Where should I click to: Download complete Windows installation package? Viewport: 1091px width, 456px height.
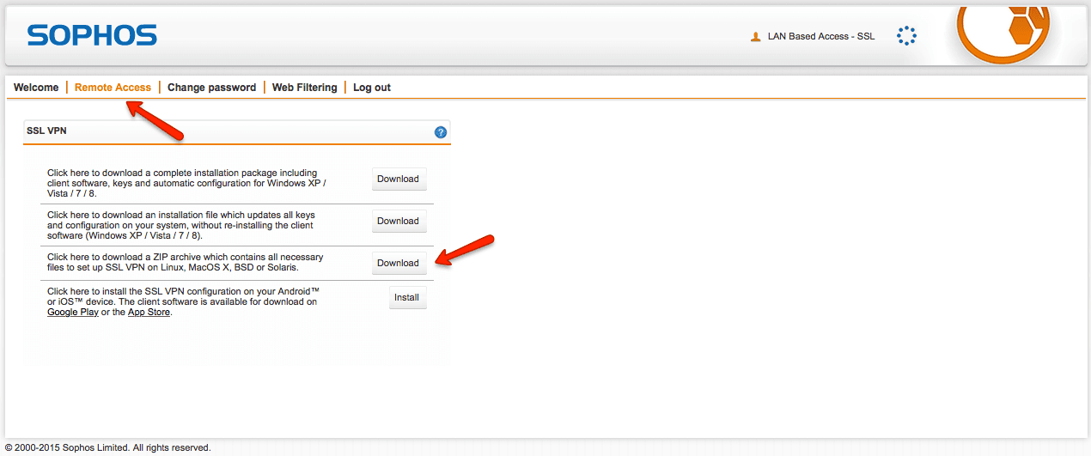[x=398, y=179]
